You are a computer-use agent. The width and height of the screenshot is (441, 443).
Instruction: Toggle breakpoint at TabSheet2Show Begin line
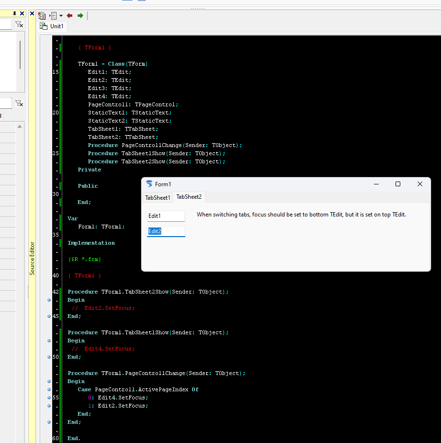(x=49, y=300)
